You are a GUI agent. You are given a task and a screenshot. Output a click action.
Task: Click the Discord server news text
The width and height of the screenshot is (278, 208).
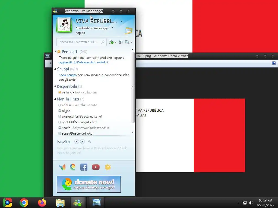tap(92, 150)
